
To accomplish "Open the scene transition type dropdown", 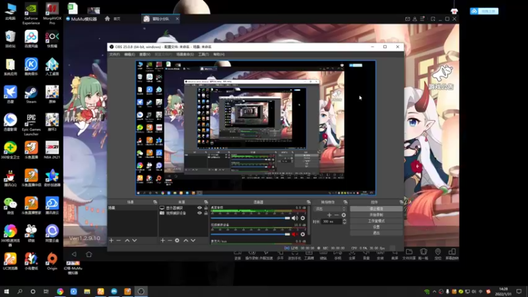I will click(330, 209).
